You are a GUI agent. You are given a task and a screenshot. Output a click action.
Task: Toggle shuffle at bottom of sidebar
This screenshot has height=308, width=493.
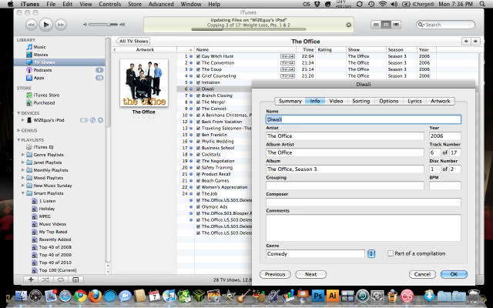pos(45,280)
